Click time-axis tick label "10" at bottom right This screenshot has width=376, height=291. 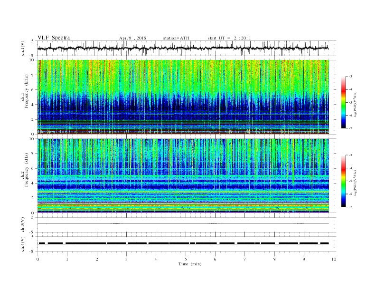[x=334, y=259]
